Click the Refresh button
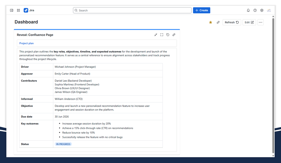Viewport: 281px width, 163px height. click(x=232, y=22)
